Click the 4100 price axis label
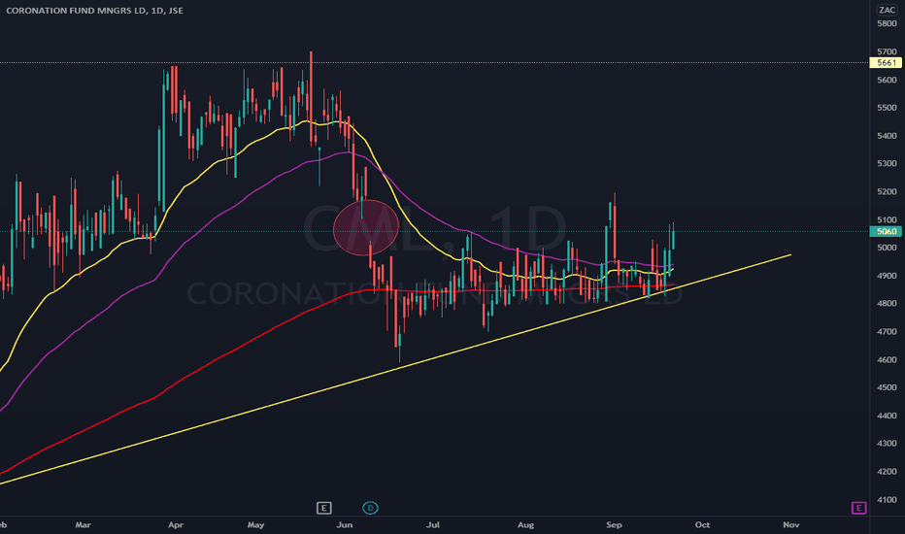Screen dimensions: 905x534 (x=887, y=500)
